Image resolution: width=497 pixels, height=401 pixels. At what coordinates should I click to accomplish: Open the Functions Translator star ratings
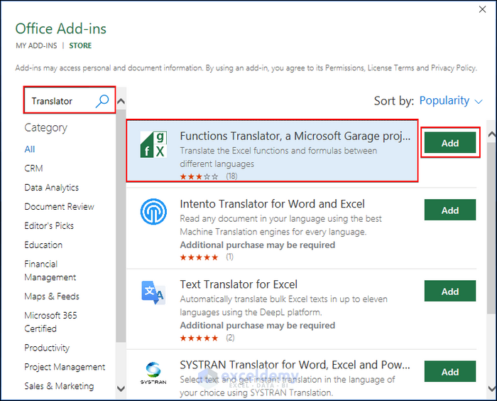pos(200,176)
